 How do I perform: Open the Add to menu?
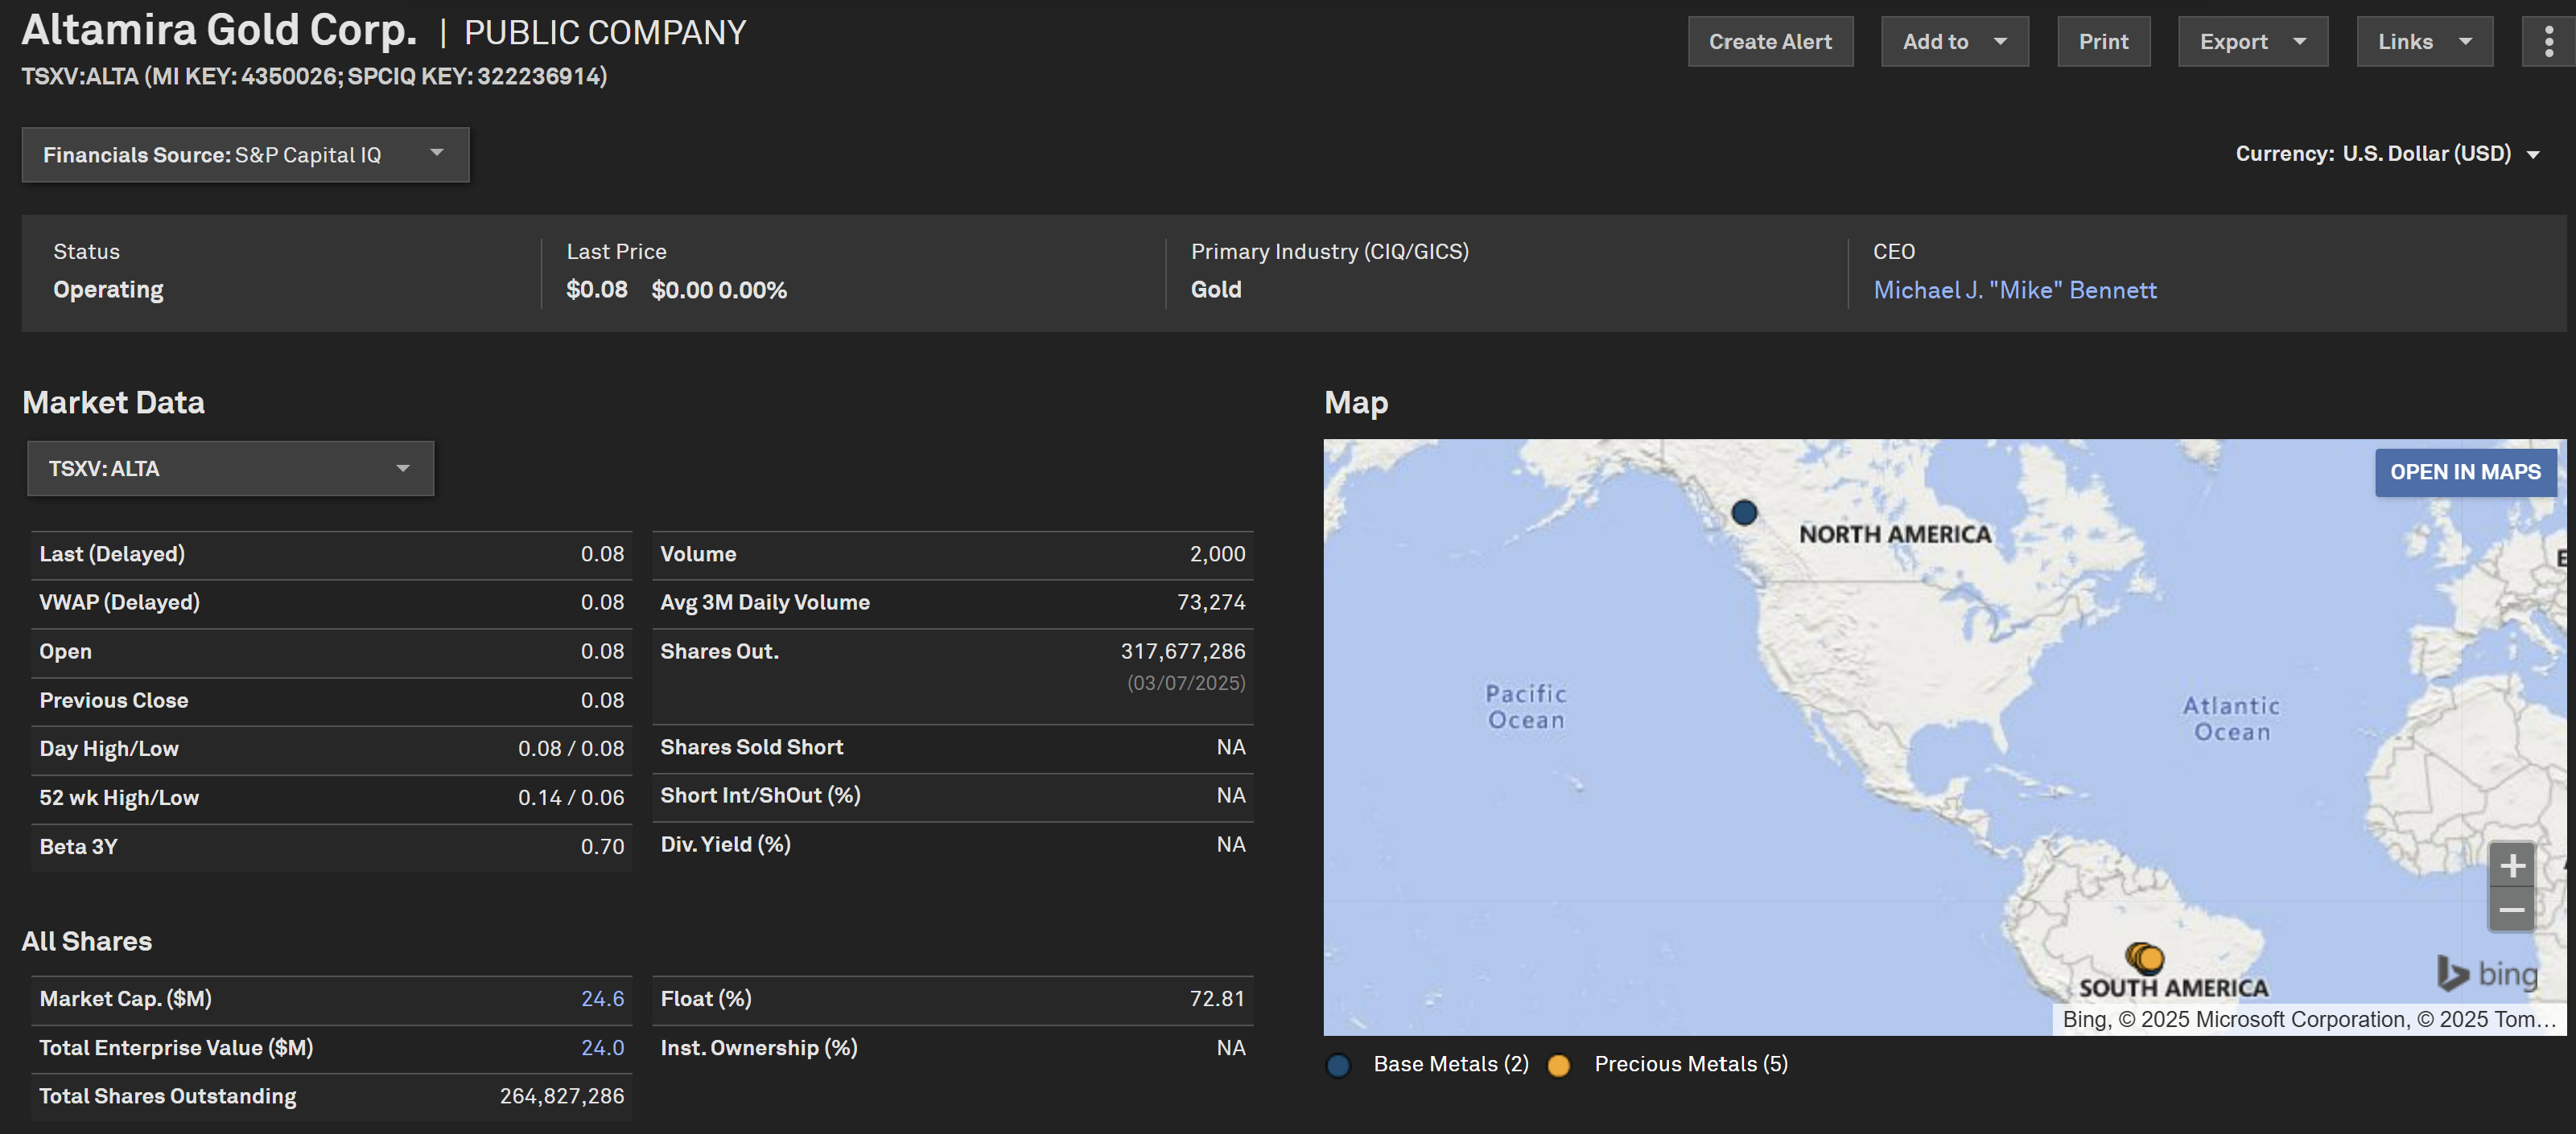(x=1954, y=42)
